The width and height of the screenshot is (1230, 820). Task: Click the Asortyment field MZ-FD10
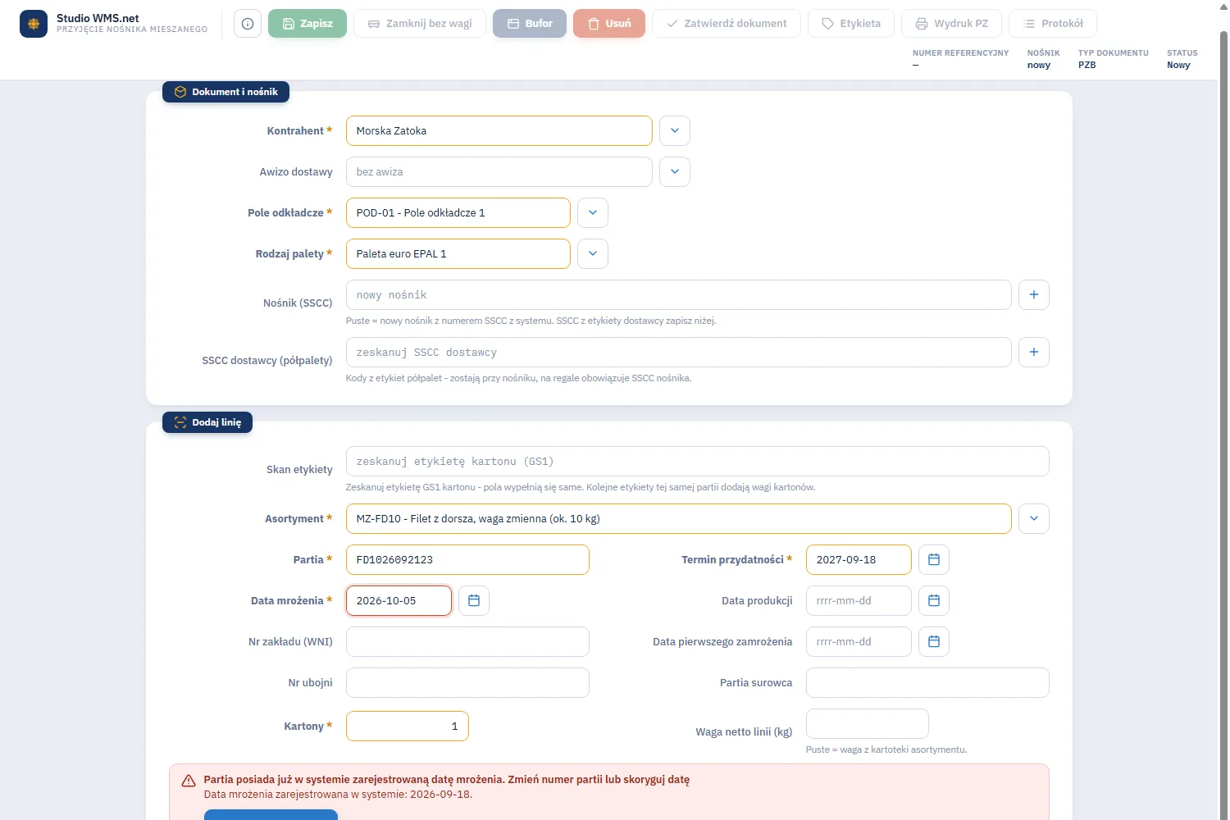[x=679, y=518]
